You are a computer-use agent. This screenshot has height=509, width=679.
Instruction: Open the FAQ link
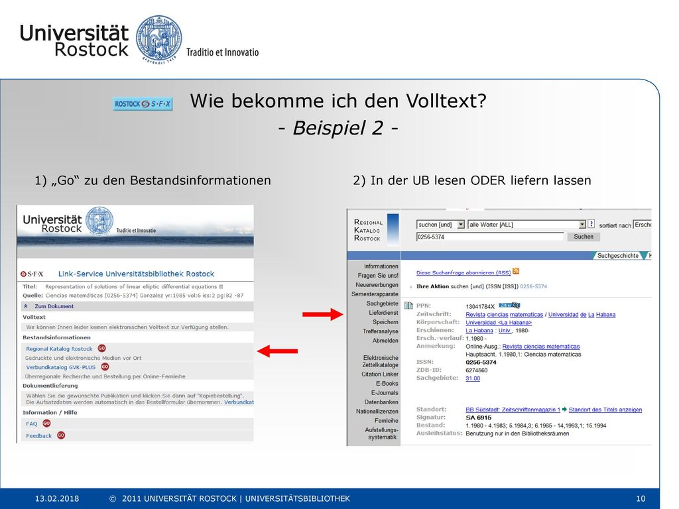[32, 424]
